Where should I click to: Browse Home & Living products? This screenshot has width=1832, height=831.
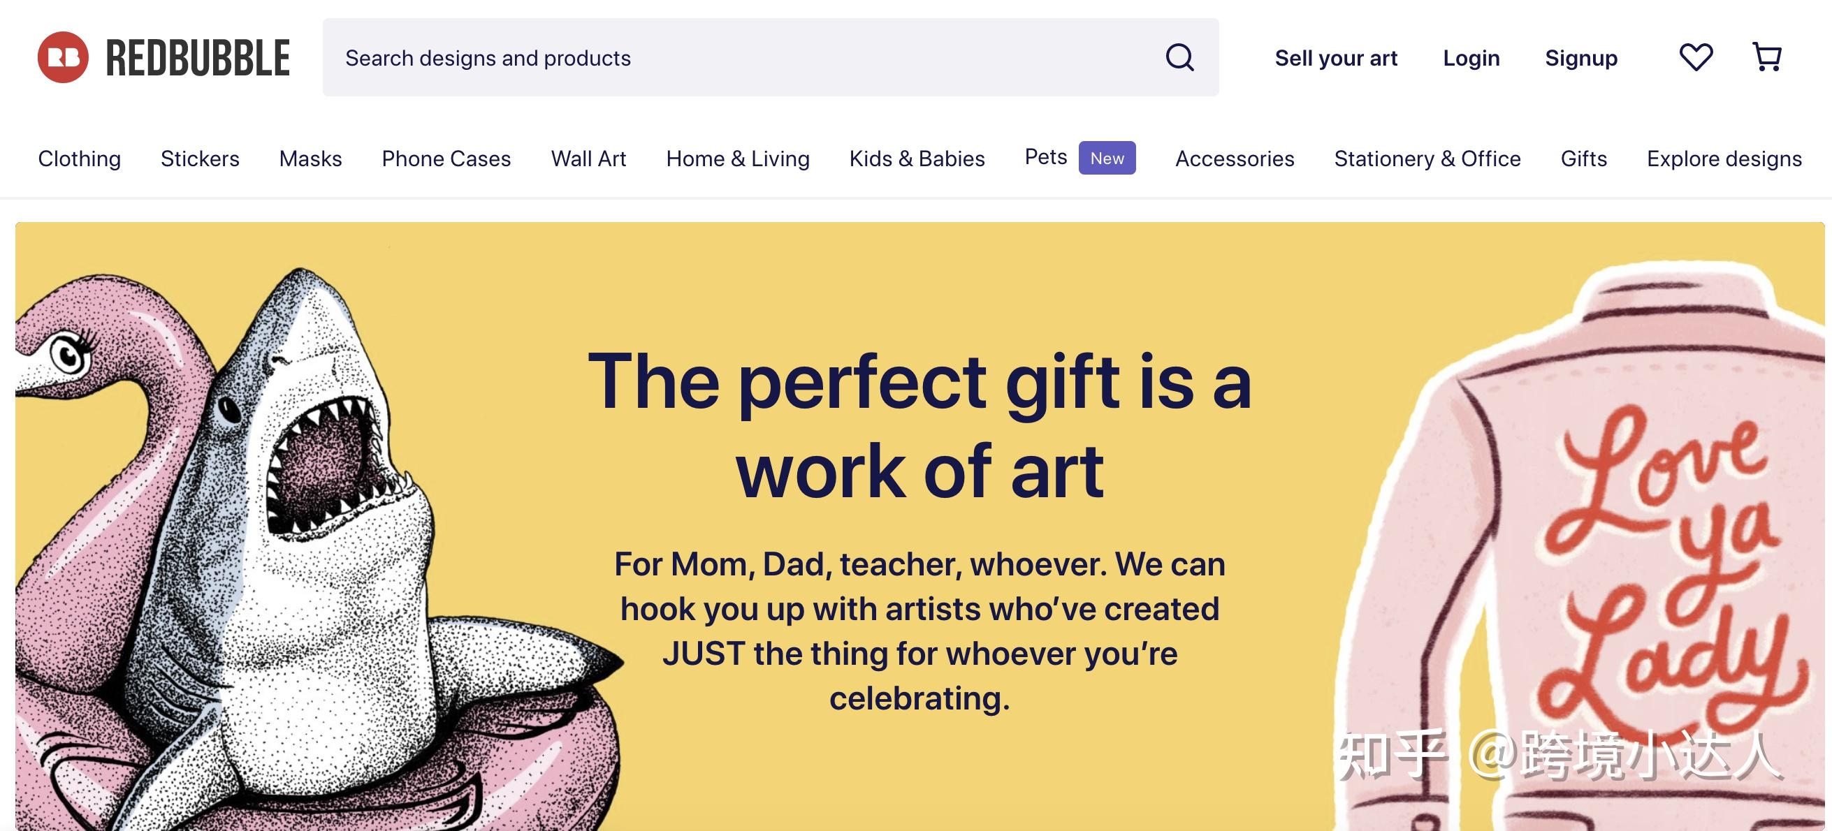point(738,159)
